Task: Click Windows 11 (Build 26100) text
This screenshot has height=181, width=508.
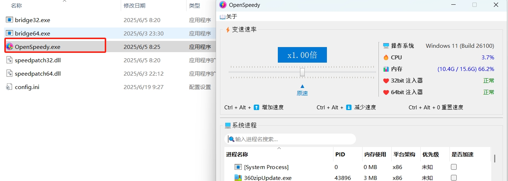Action: (460, 46)
